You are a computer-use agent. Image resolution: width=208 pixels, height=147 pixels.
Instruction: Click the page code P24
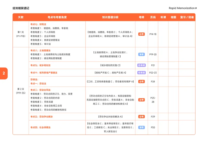(153, 82)
